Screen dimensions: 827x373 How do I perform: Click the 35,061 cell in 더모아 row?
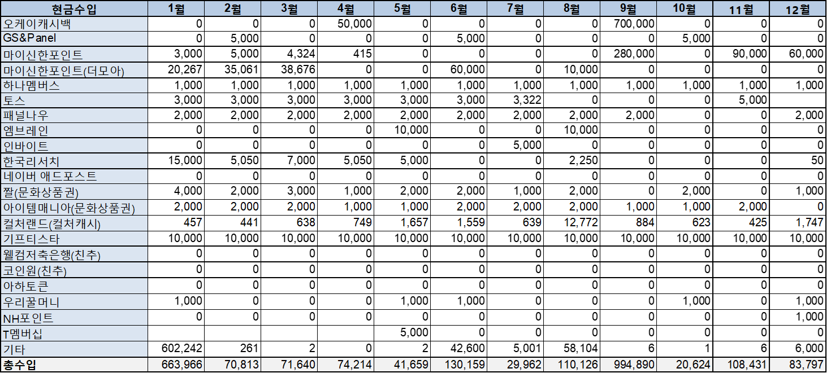(x=232, y=70)
